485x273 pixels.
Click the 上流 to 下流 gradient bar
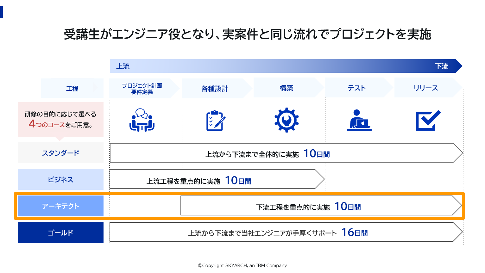click(282, 66)
